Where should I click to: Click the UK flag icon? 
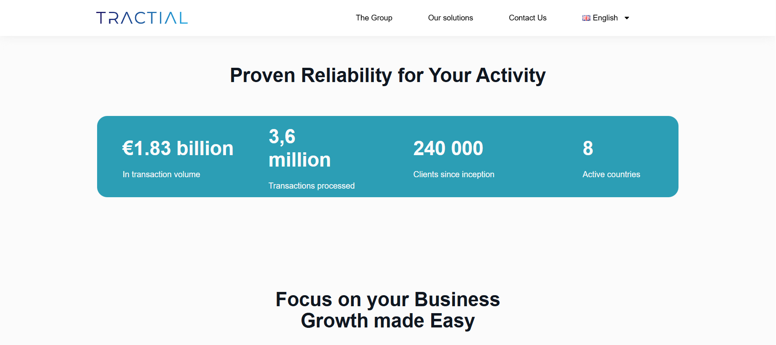coord(586,18)
